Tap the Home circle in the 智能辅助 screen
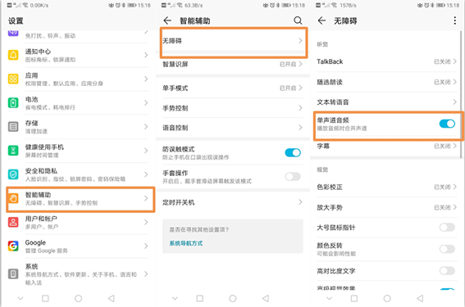Viewport: 465px width, 307px height. (x=233, y=299)
